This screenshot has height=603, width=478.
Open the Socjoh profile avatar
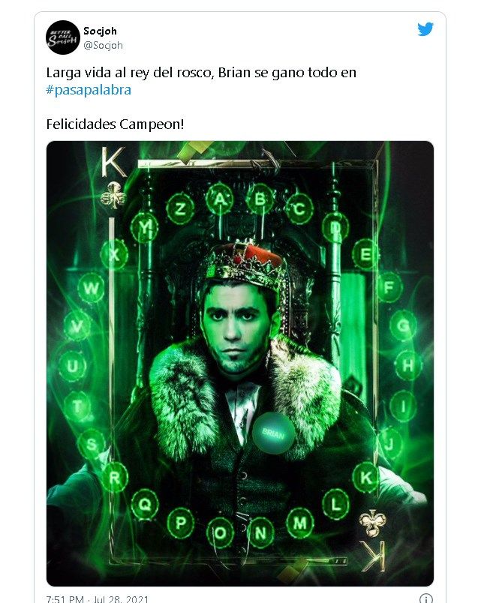click(63, 37)
